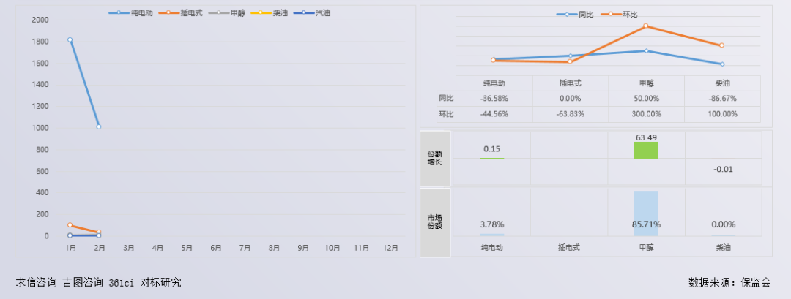Click the light blue 85.71% market share bar

[646, 213]
